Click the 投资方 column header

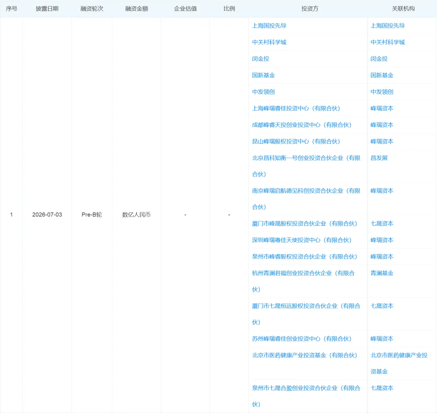310,8
